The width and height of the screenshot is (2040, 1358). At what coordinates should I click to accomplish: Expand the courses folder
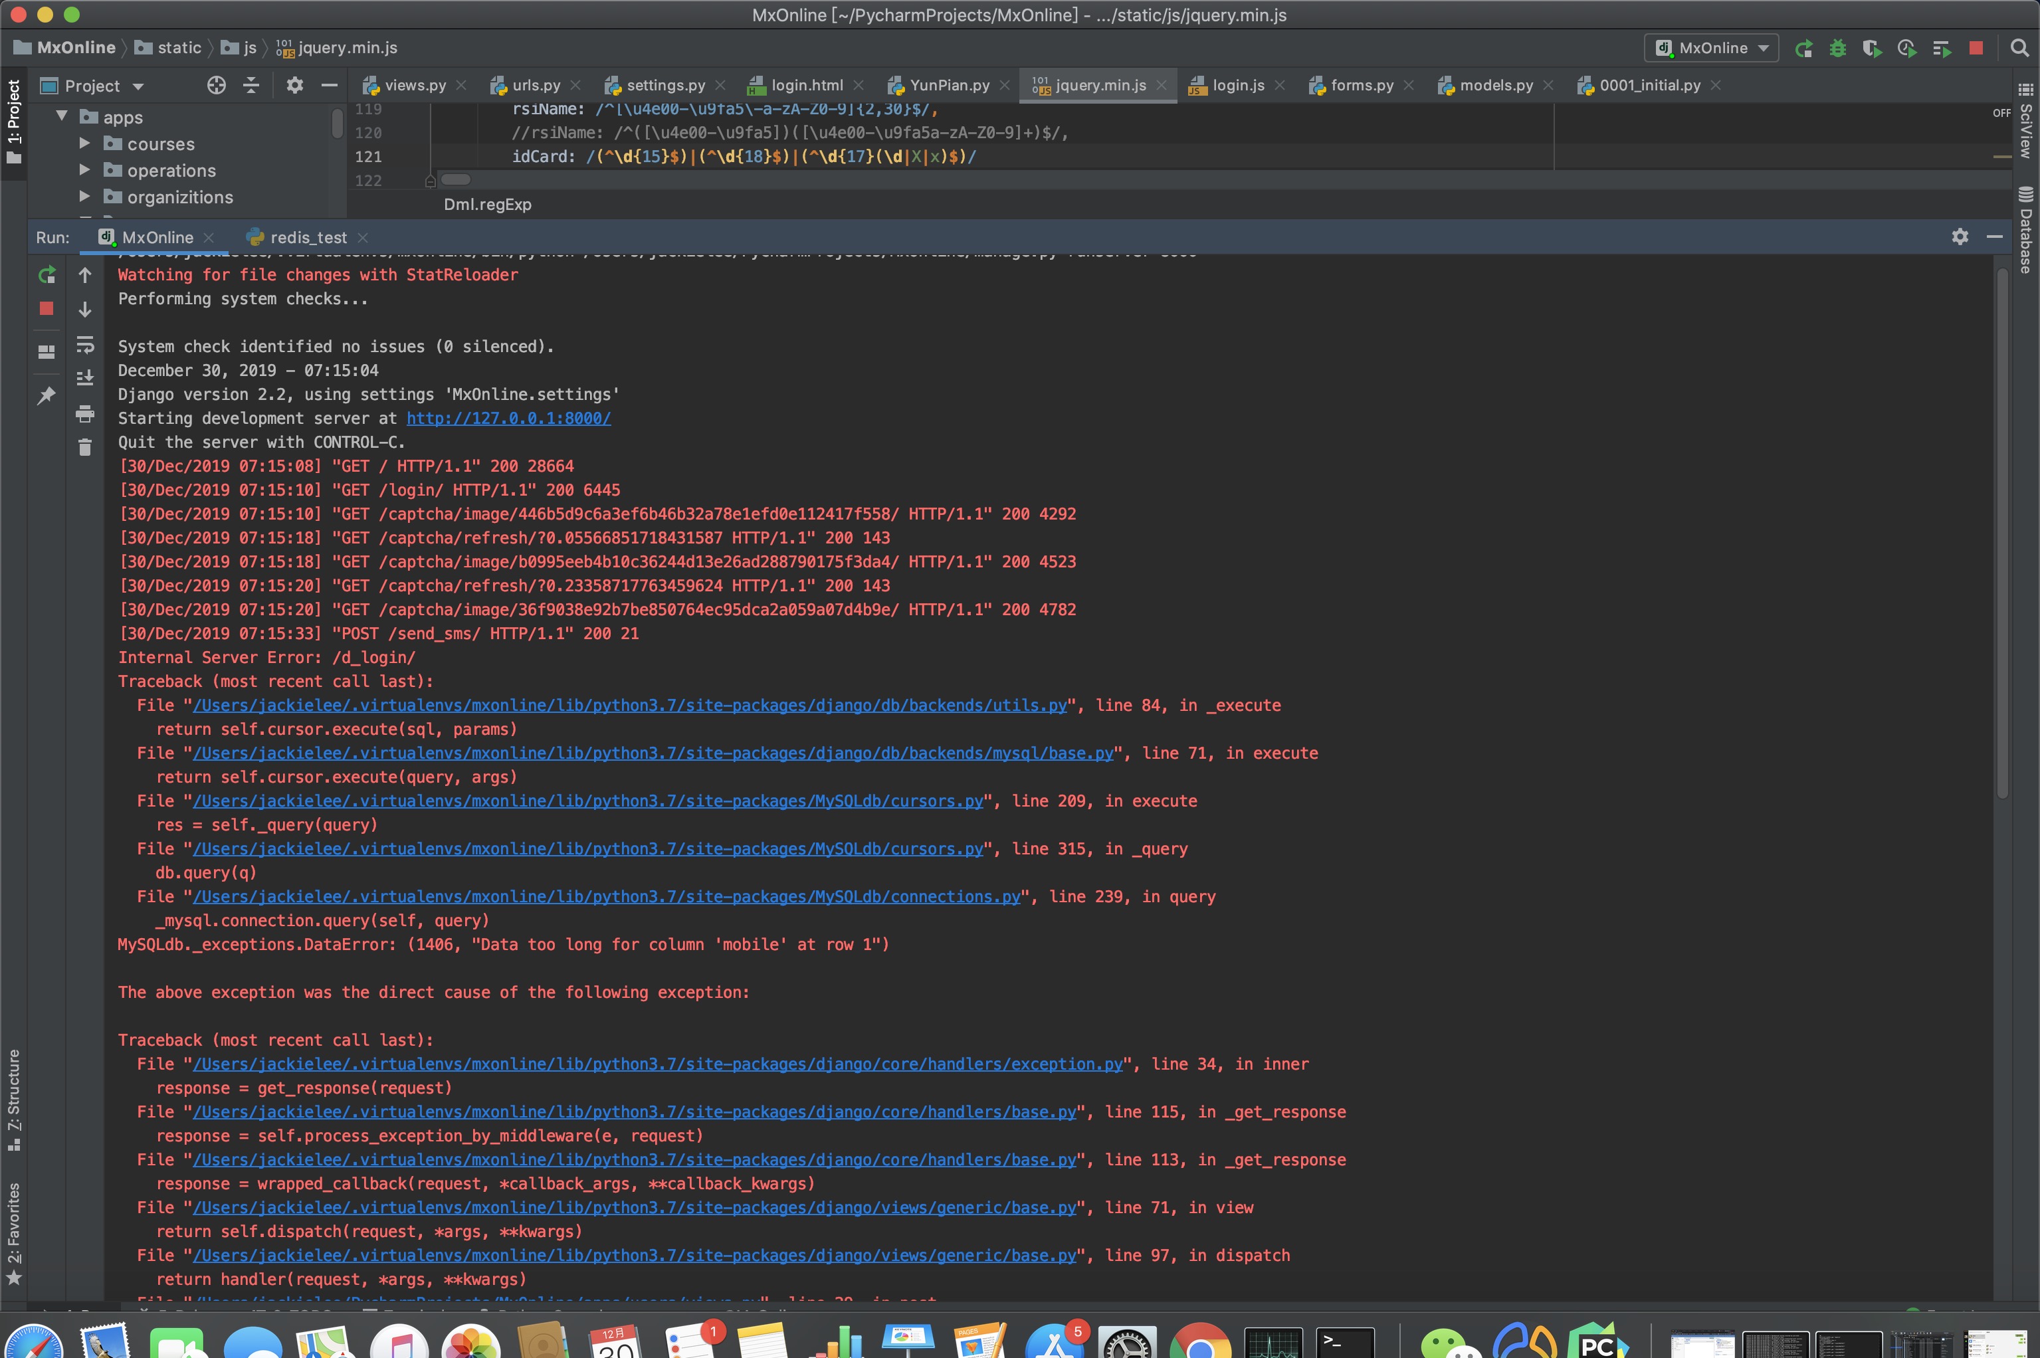(85, 143)
